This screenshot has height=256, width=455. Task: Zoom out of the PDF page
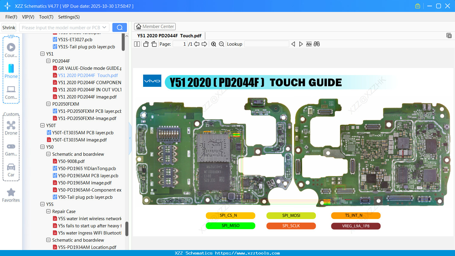pos(221,44)
